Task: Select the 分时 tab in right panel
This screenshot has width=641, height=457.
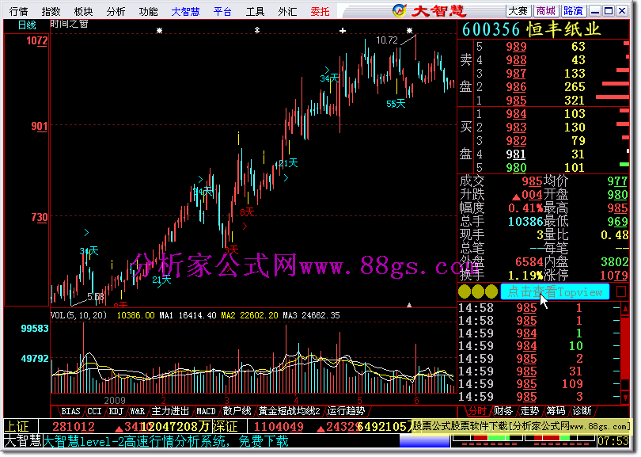Action: (477, 411)
